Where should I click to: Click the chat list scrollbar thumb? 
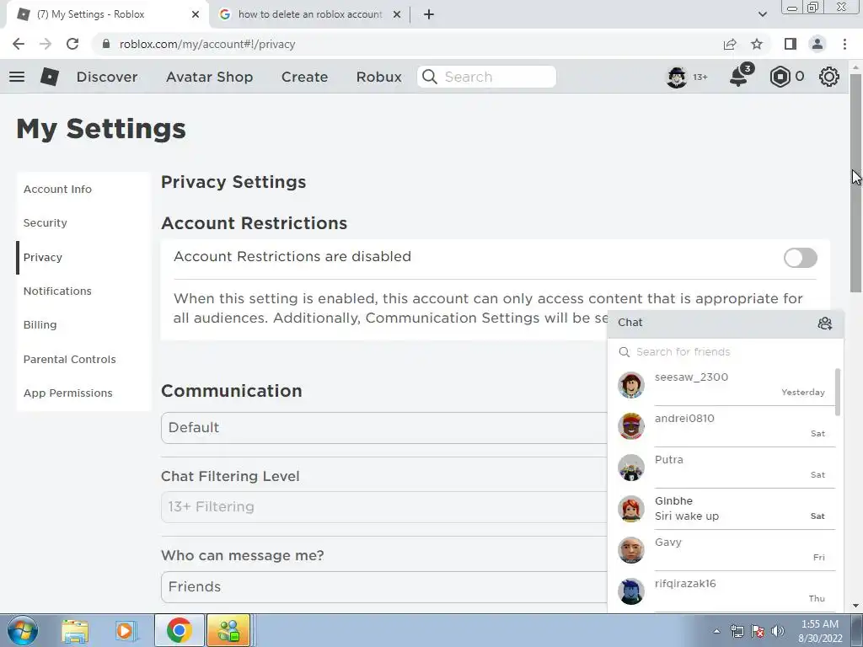(838, 393)
